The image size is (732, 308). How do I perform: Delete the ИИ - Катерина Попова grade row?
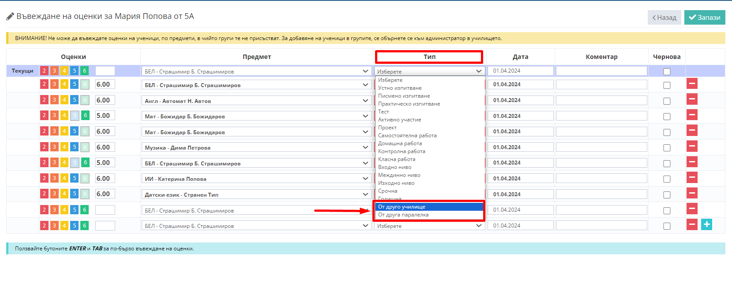pos(692,178)
